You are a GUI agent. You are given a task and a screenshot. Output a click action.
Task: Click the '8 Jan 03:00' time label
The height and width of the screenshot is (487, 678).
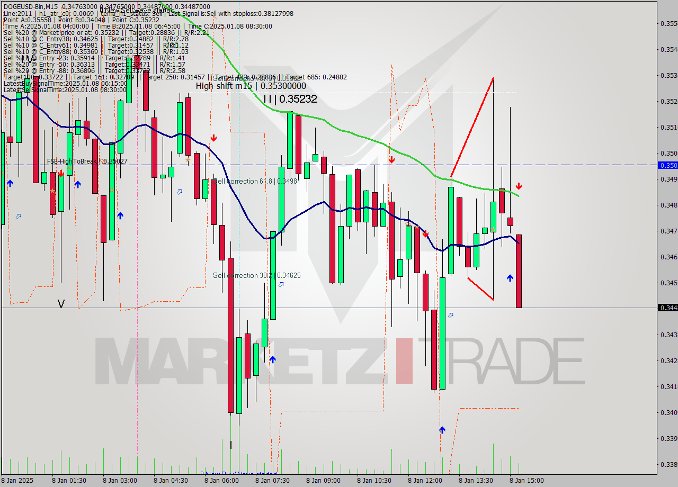[x=120, y=481]
